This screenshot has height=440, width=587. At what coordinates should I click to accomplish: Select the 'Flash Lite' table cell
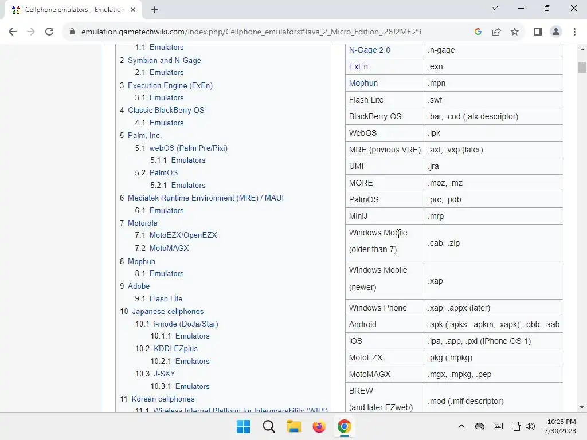point(385,100)
